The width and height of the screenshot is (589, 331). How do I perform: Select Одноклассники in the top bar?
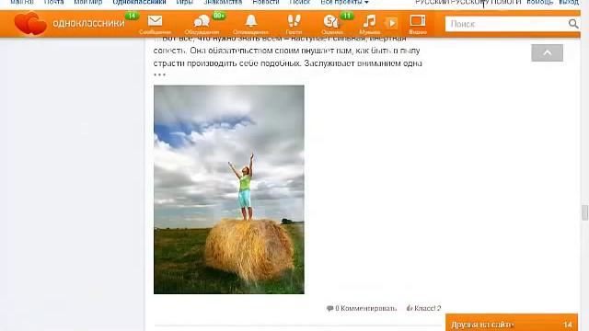pyautogui.click(x=139, y=2)
